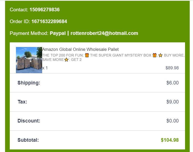The height and width of the screenshot is (152, 193).
Task: Click the star icon after SAVE MORE
Action: [66, 60]
